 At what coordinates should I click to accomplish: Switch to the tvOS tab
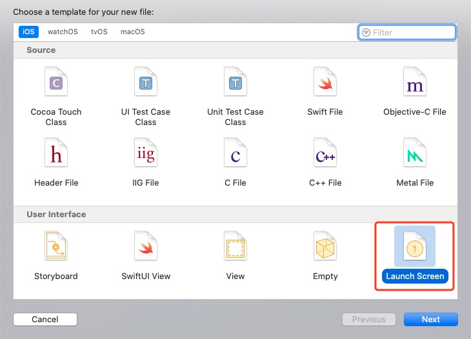(x=99, y=32)
